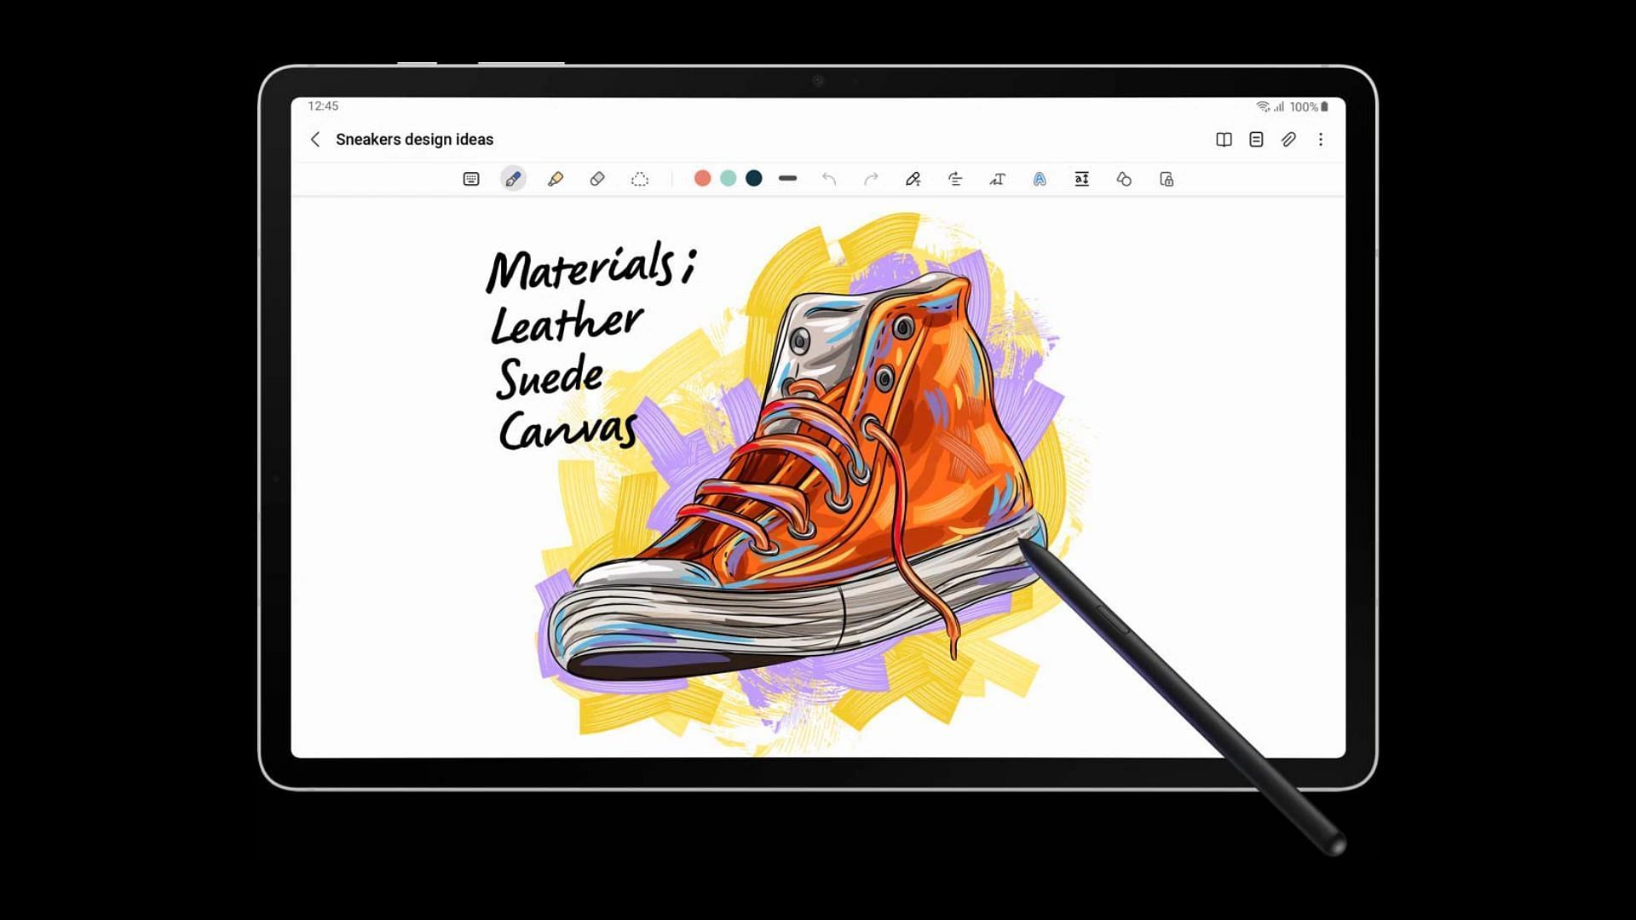Straighten handwriting alignment tool
Image resolution: width=1636 pixels, height=920 pixels.
[x=955, y=179]
